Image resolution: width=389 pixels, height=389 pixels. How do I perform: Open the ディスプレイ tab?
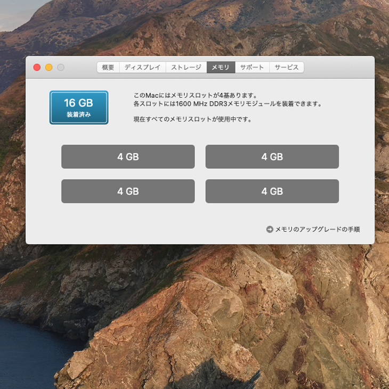click(x=143, y=67)
